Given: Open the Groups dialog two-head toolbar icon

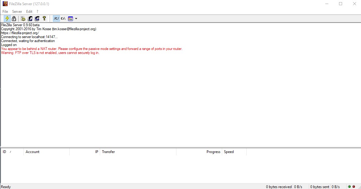Looking at the screenshot, I should coord(37,19).
